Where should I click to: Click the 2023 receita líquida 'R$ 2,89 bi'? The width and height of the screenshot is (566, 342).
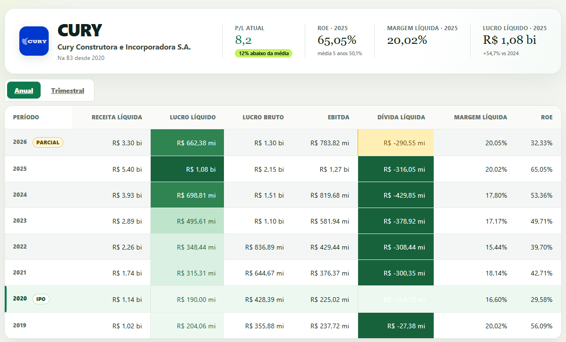[127, 221]
